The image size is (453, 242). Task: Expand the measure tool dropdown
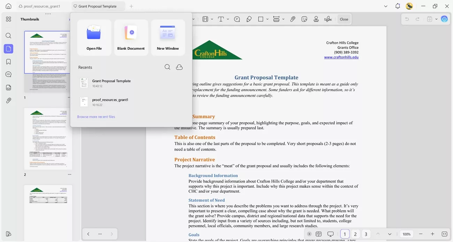coord(283,19)
